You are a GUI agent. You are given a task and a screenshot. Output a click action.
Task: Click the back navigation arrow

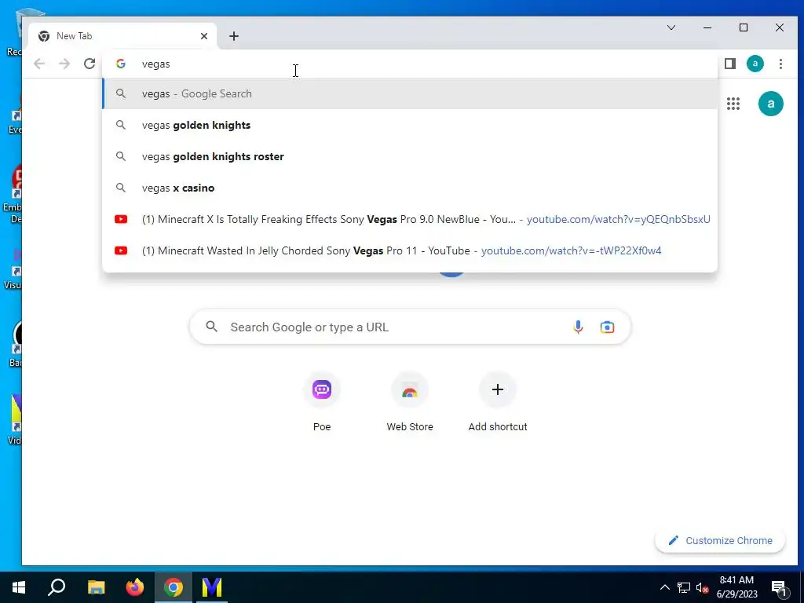39,64
